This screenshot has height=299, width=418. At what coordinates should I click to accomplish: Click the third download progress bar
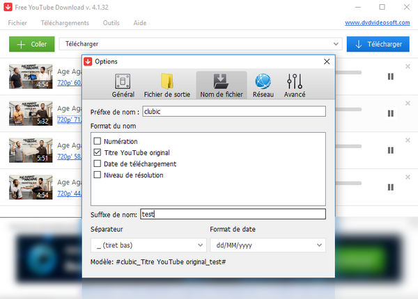(x=348, y=146)
